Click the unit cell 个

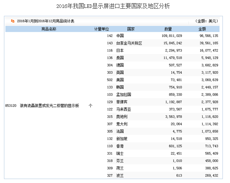[90, 105]
